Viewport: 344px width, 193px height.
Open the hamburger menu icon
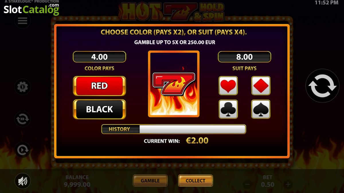[23, 21]
